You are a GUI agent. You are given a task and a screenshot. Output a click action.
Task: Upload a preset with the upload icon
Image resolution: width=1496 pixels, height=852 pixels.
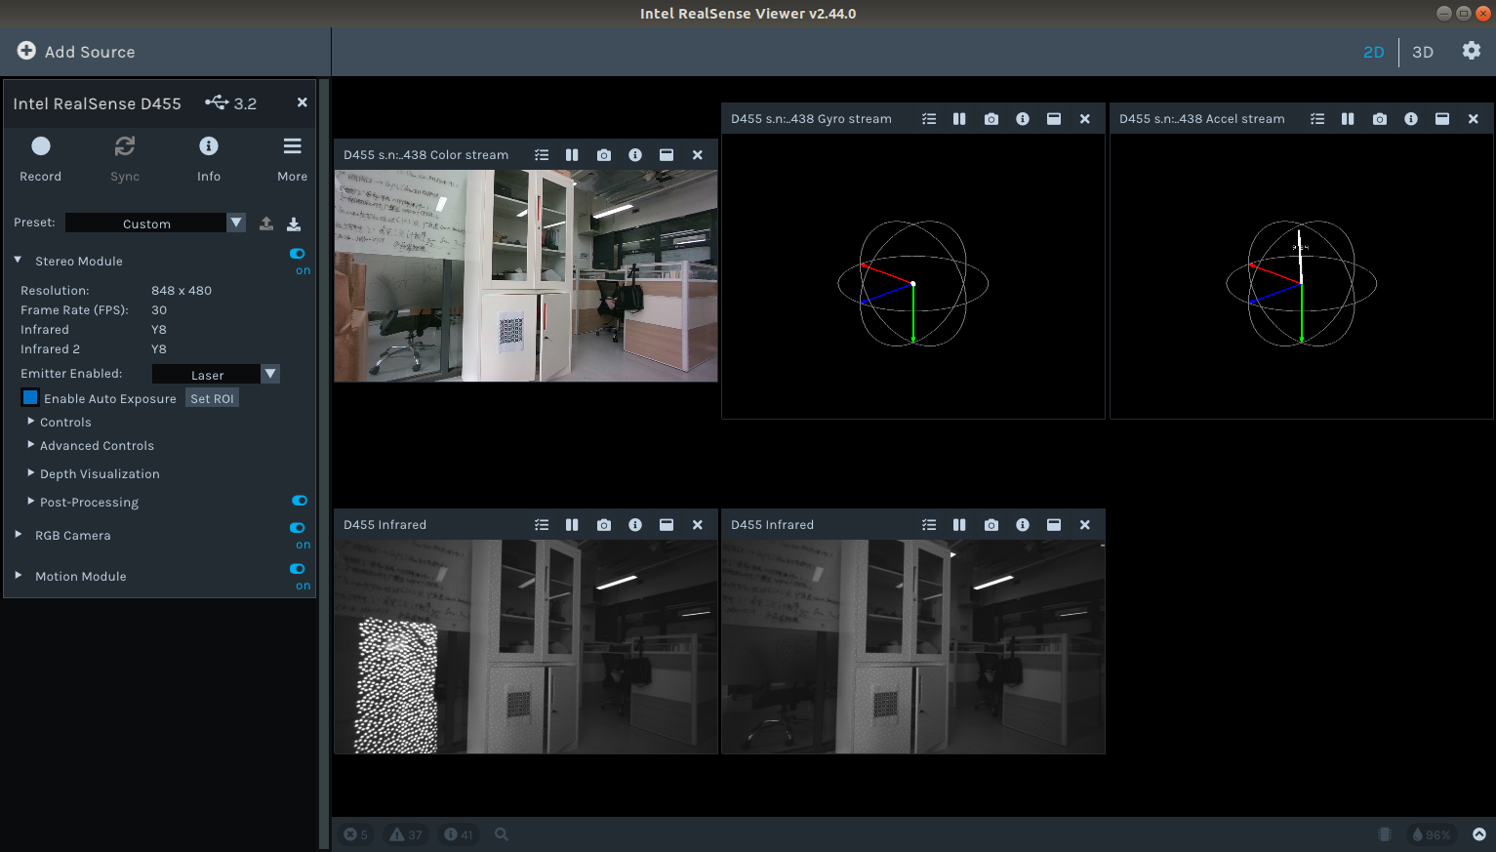(x=266, y=223)
